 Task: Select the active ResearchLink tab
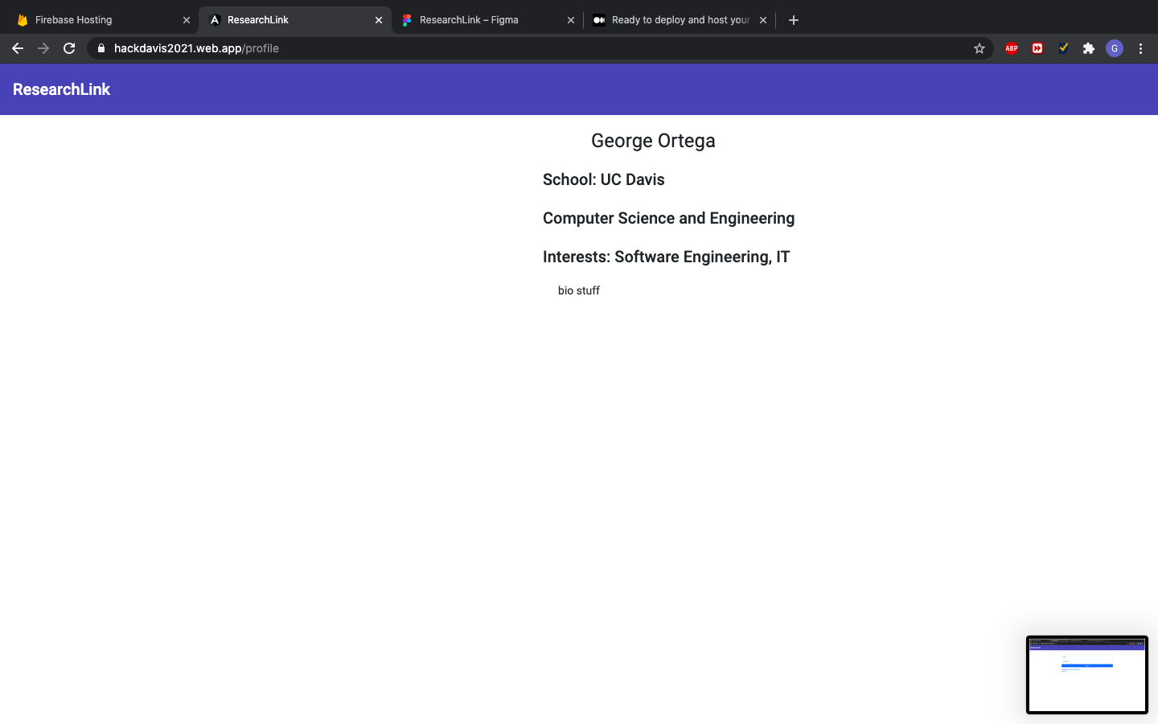click(x=294, y=20)
